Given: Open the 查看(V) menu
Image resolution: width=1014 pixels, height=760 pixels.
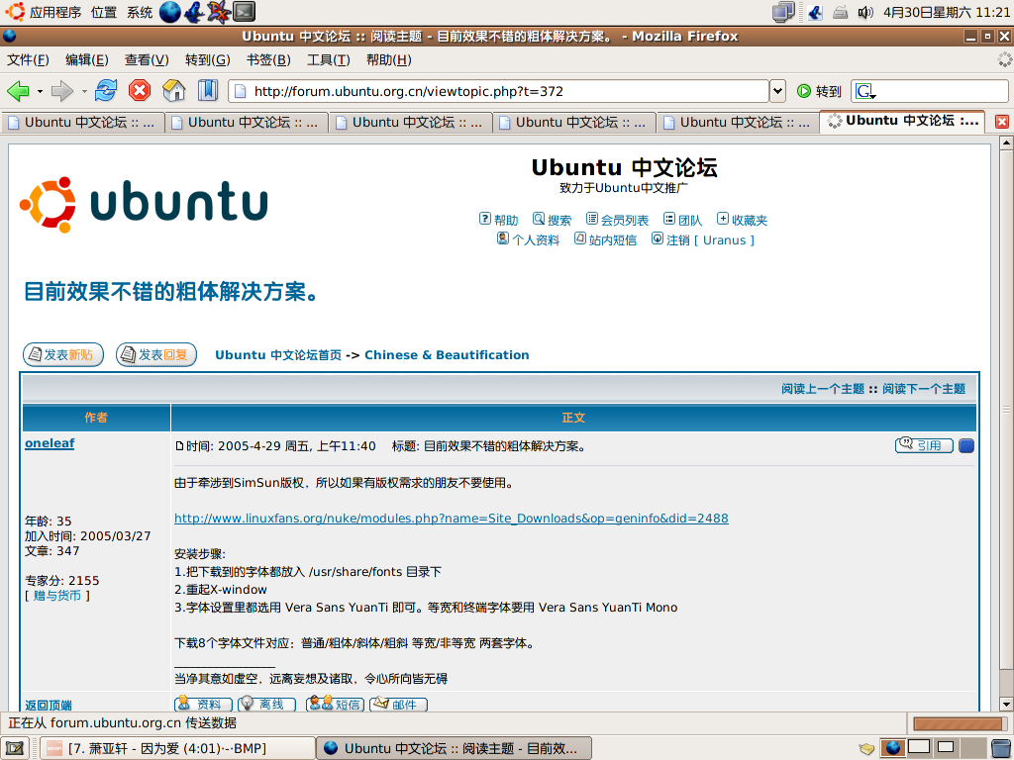Looking at the screenshot, I should coord(147,60).
